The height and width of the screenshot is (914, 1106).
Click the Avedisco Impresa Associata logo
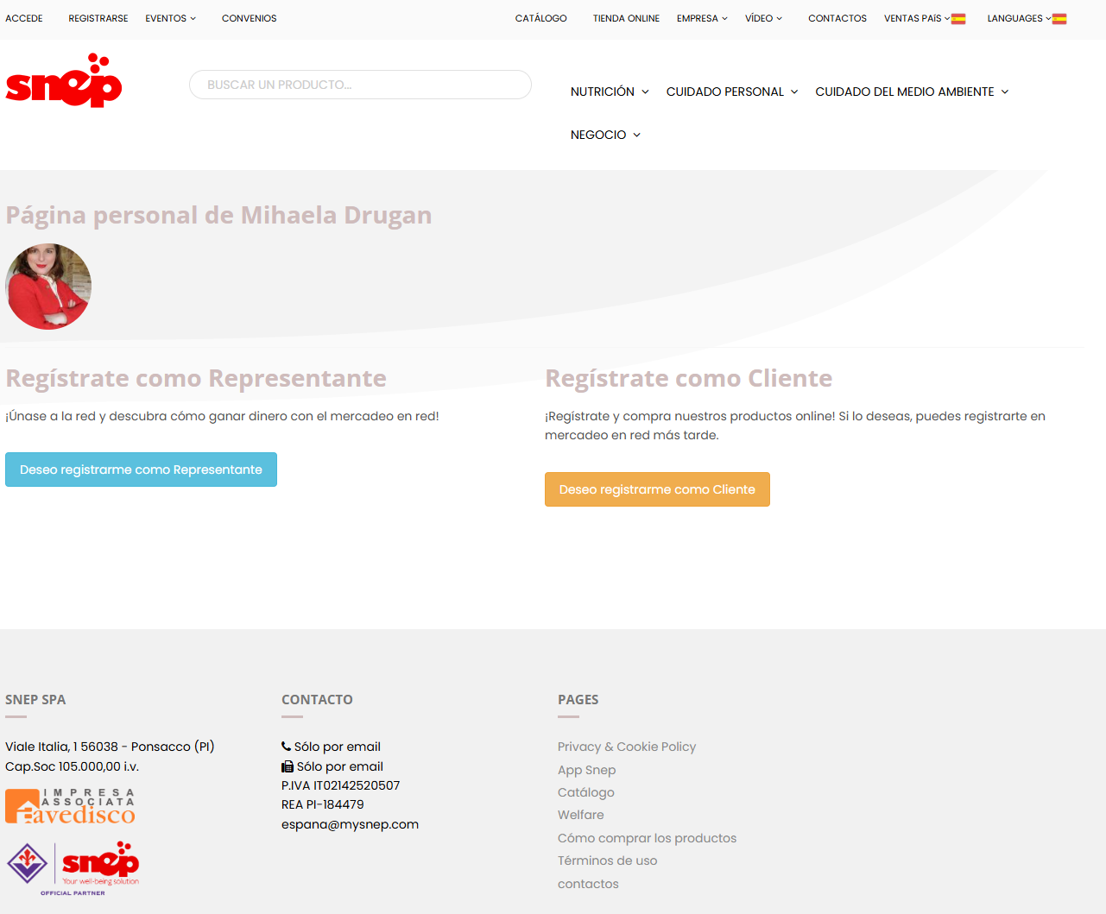(70, 806)
